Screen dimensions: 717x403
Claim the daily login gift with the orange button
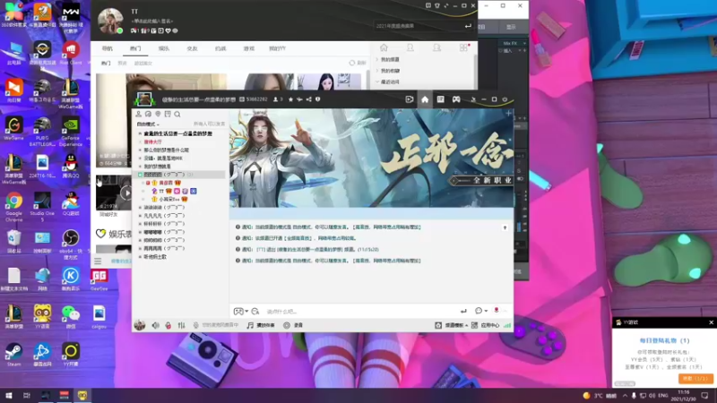click(695, 378)
